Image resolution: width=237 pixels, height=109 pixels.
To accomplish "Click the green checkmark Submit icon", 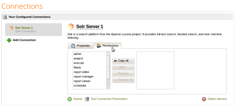I will pyautogui.click(x=70, y=99).
